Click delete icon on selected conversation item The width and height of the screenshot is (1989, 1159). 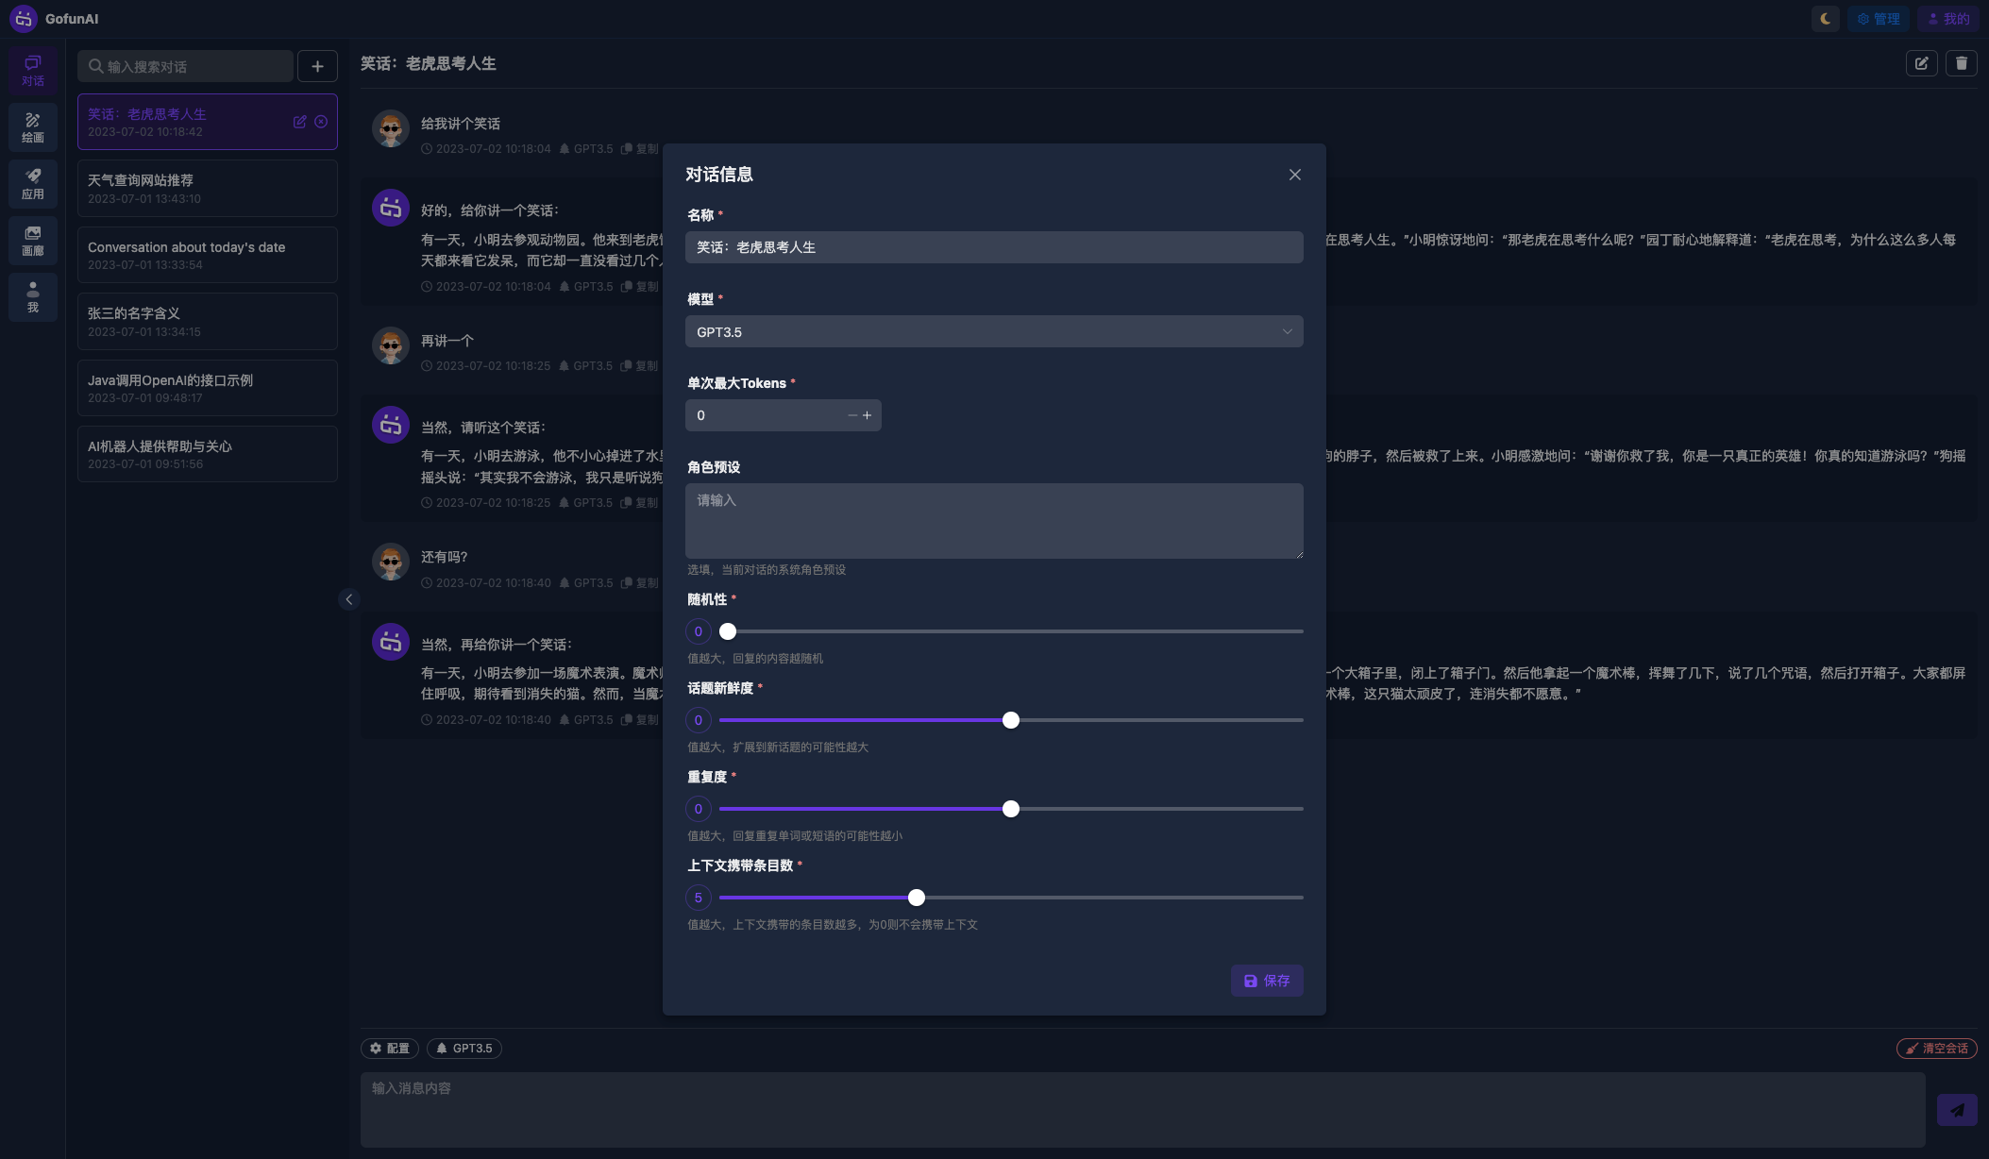pyautogui.click(x=321, y=122)
